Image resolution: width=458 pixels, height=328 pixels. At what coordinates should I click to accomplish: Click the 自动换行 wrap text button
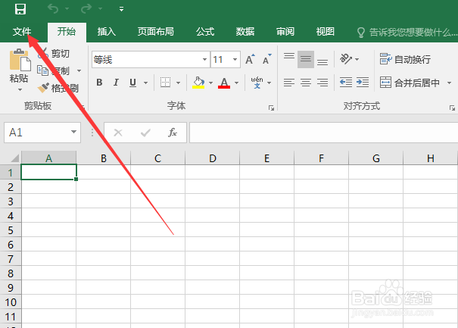406,59
